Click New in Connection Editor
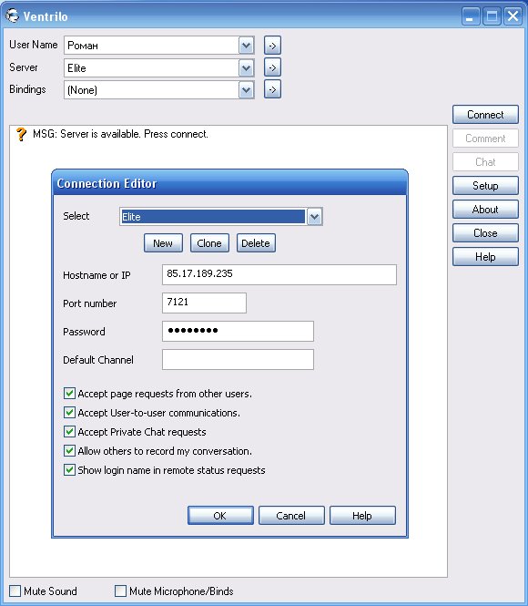 click(163, 243)
